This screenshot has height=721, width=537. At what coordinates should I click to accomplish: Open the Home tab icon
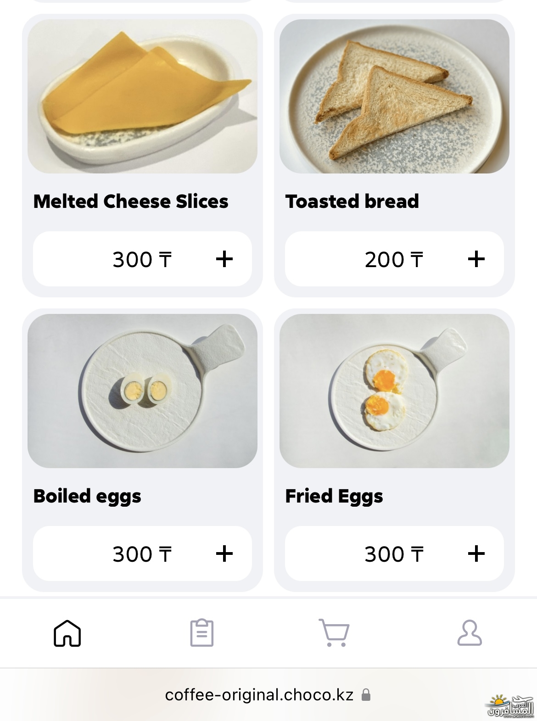[x=67, y=633]
